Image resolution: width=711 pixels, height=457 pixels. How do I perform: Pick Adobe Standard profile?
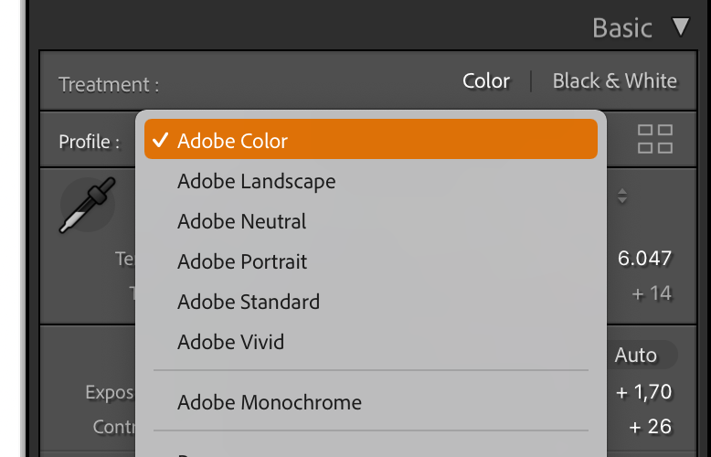pyautogui.click(x=249, y=302)
